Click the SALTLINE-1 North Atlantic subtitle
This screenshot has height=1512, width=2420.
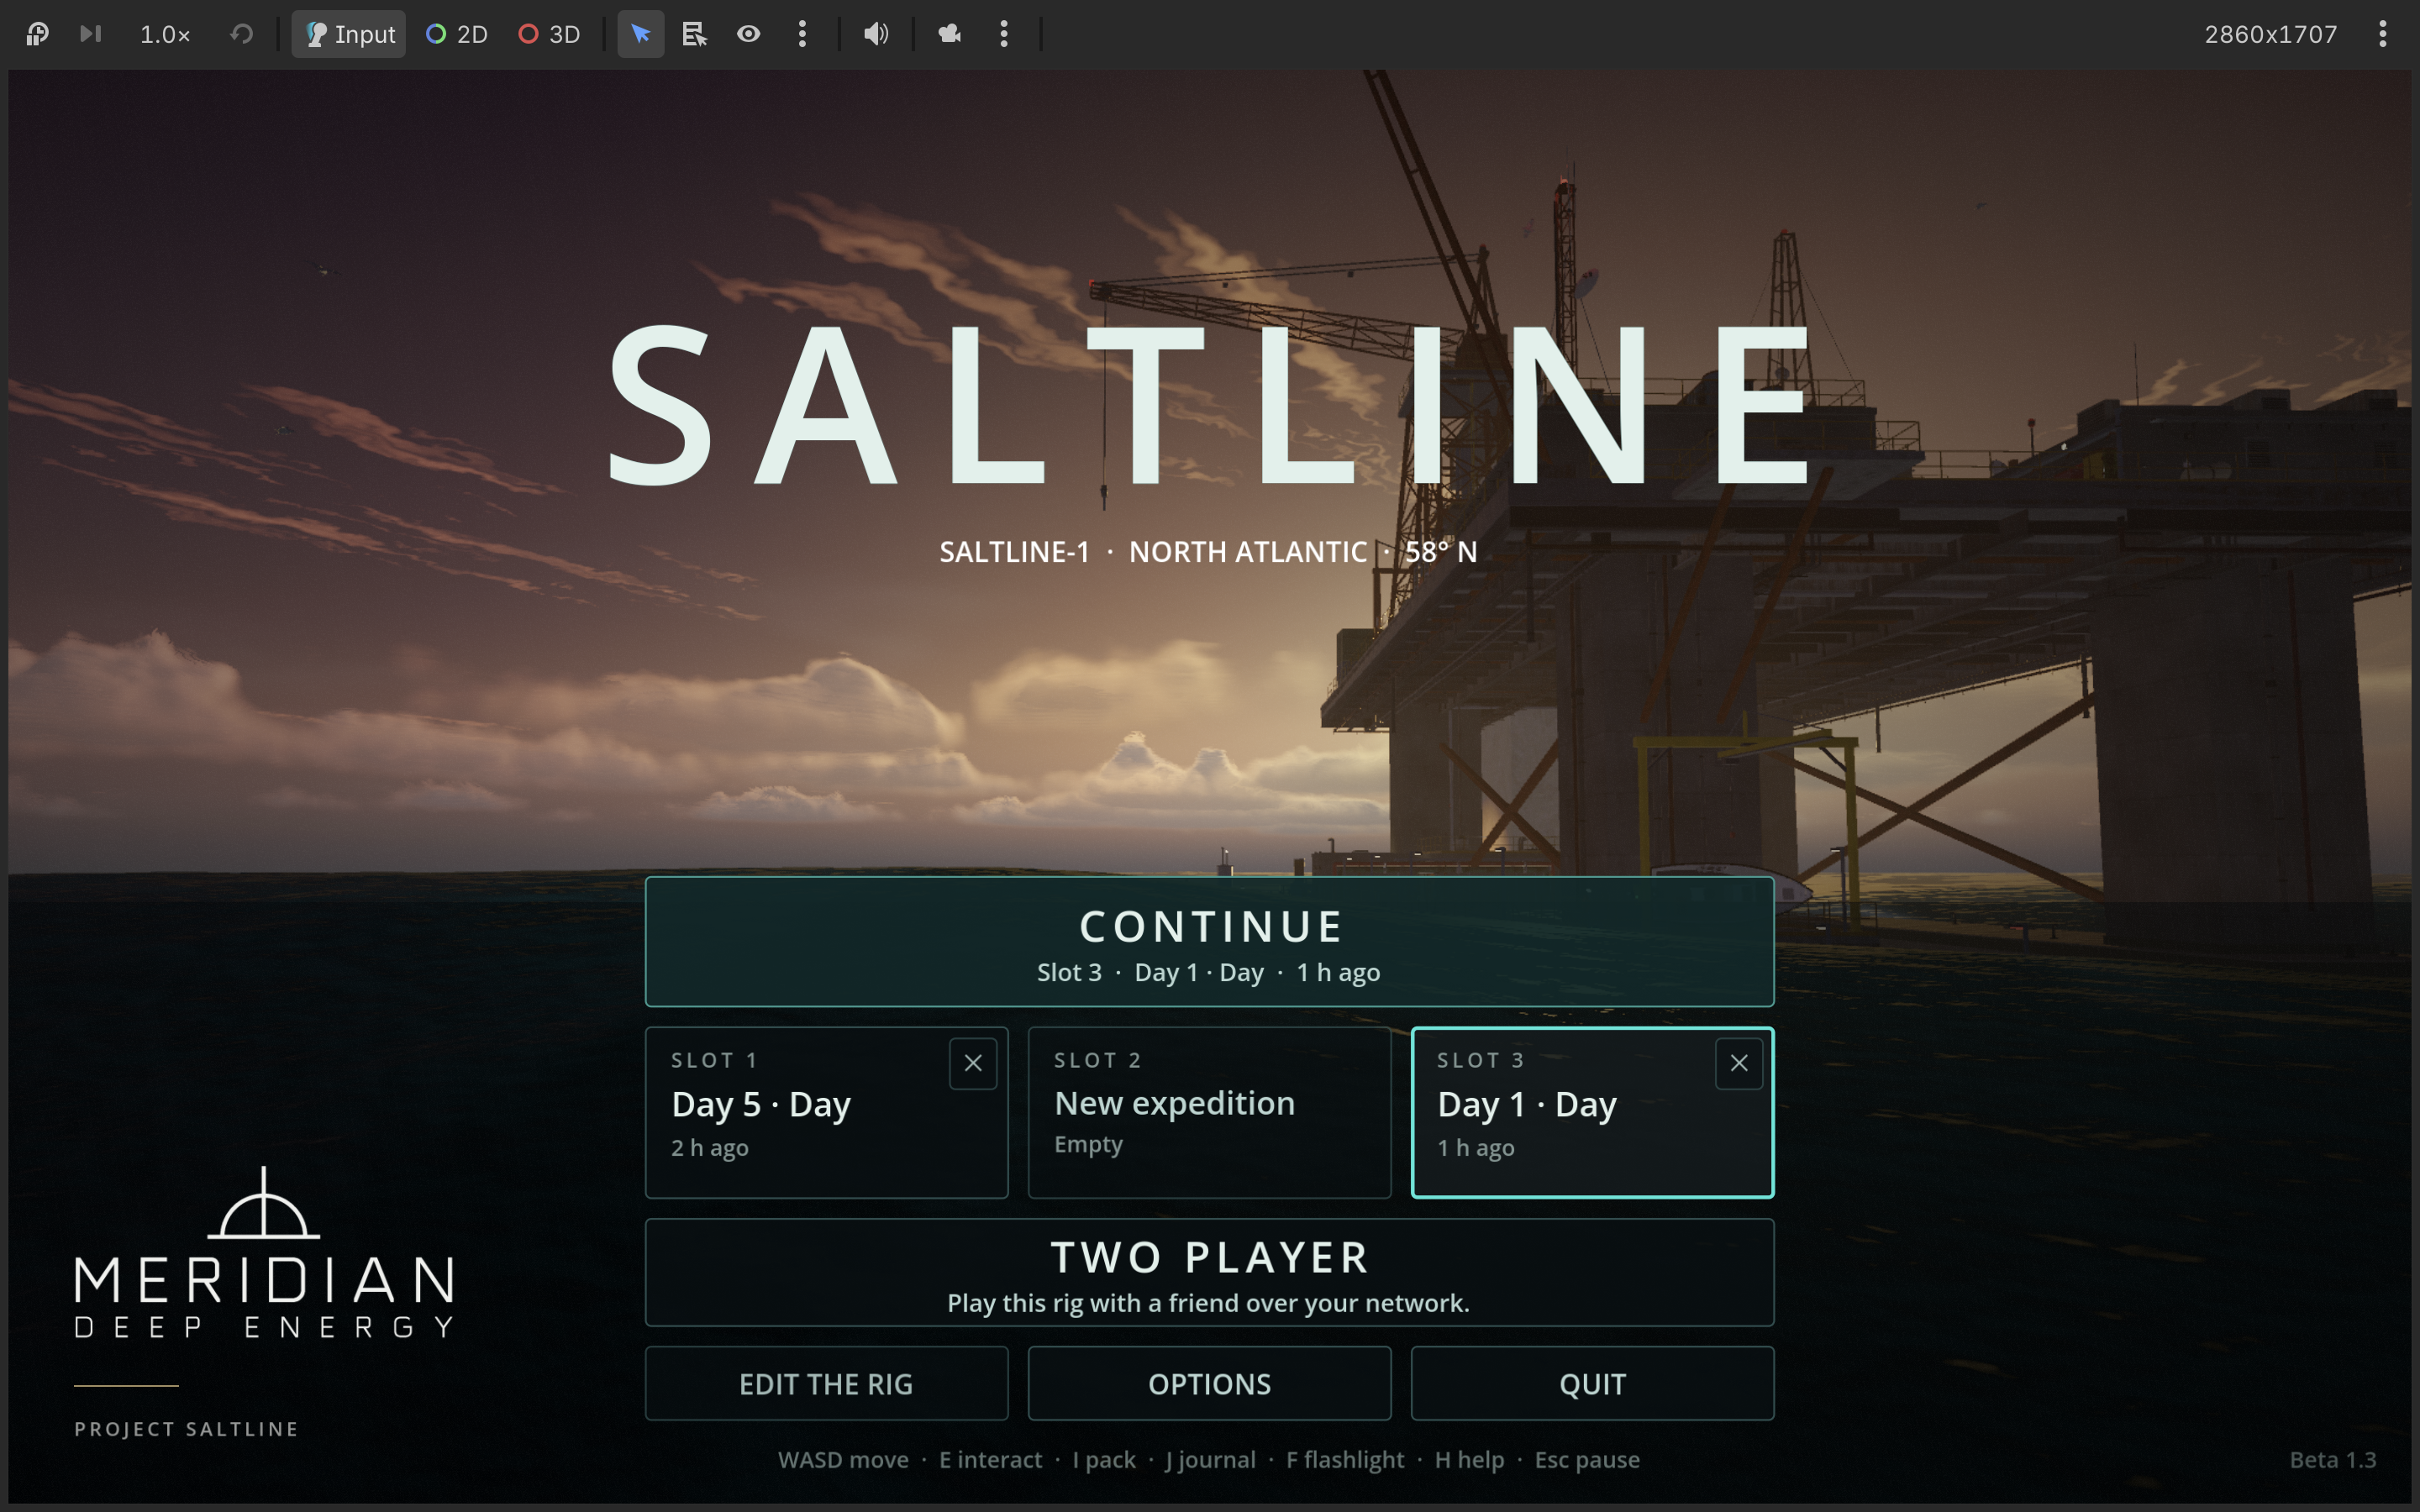click(1208, 552)
